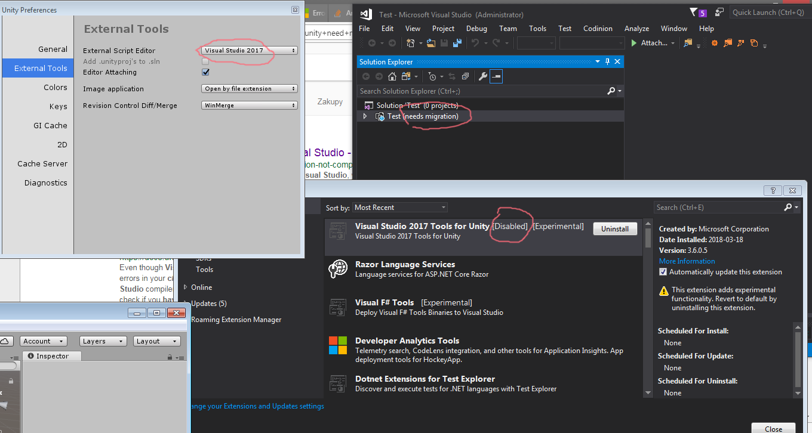The height and width of the screenshot is (433, 812).
Task: Open the Codinion menu
Action: 598,28
